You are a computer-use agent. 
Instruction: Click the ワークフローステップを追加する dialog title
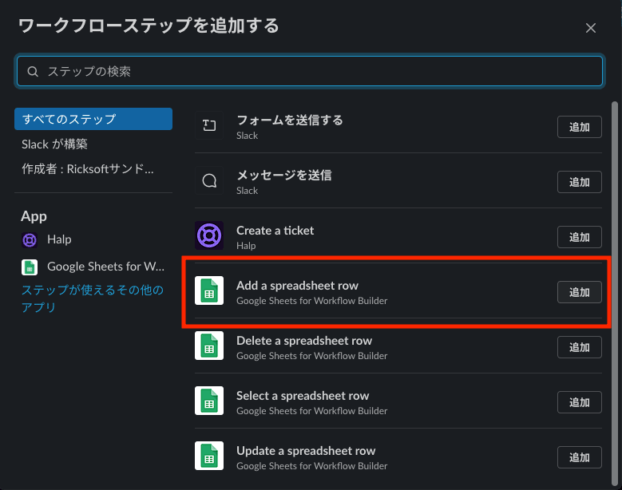coord(149,26)
